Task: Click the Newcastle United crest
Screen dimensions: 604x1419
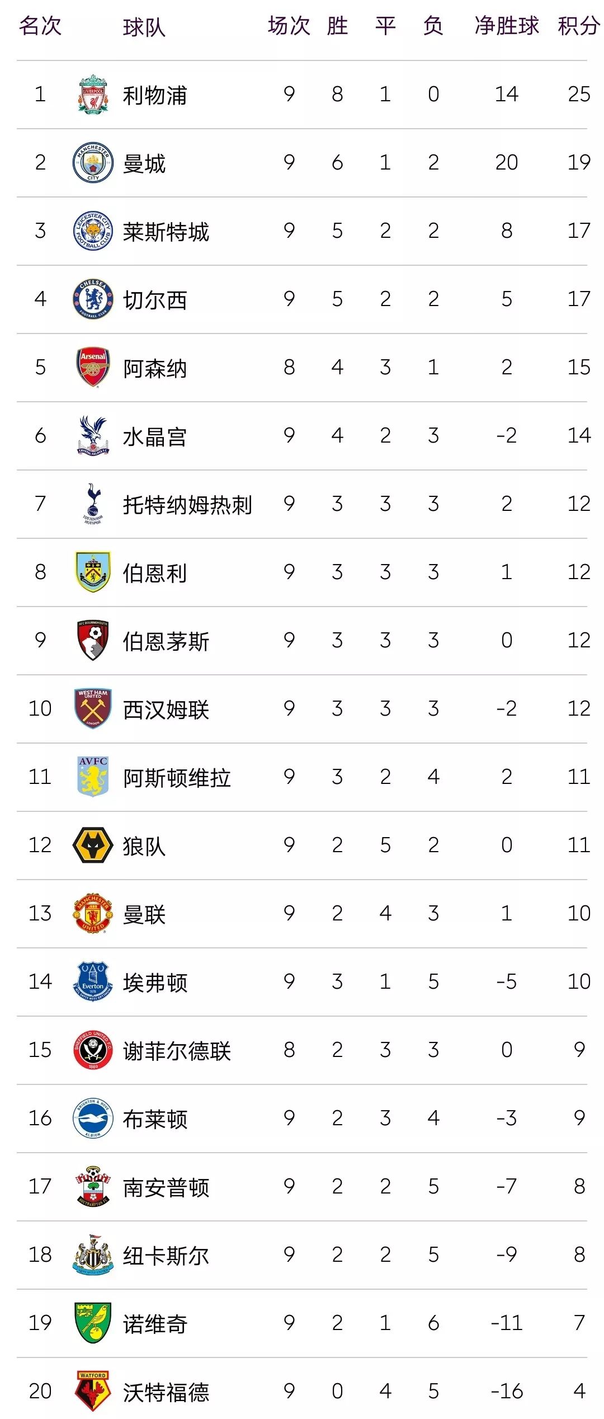Action: click(93, 1254)
